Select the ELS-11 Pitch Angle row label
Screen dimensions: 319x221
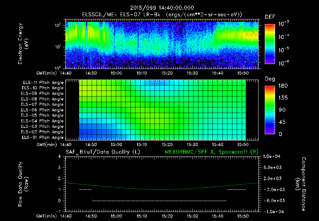tap(43, 83)
